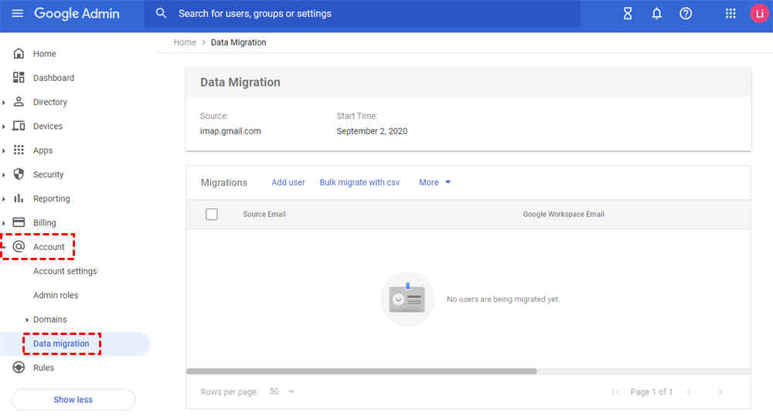Click the horizontal table scrollbar

click(362, 371)
